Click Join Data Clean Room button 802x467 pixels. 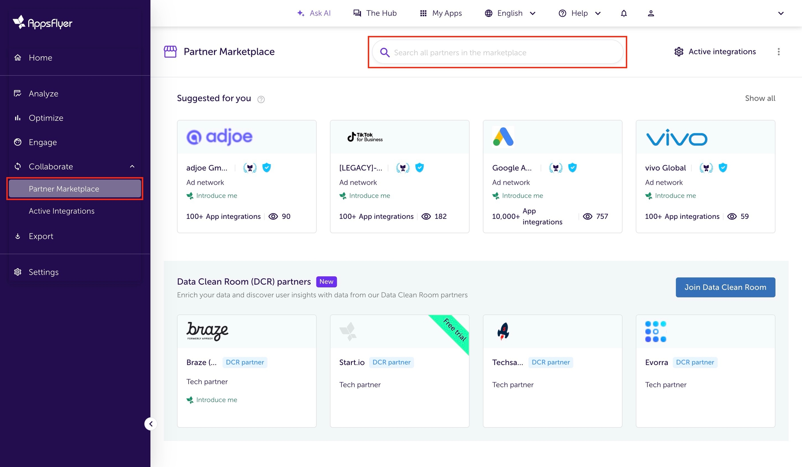(x=725, y=287)
